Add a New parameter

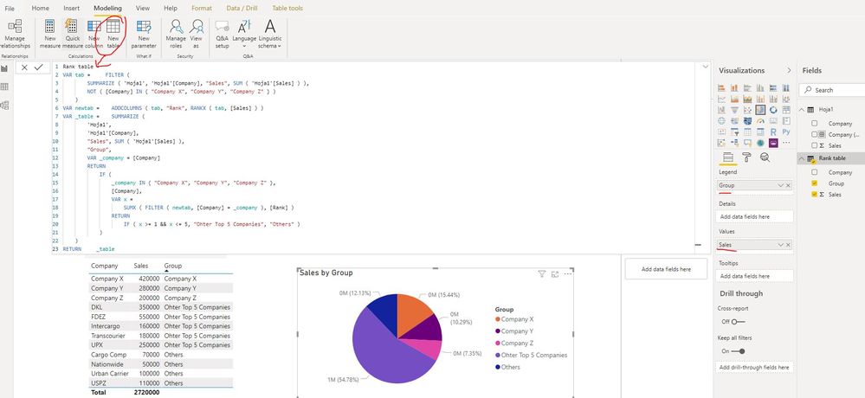coord(144,35)
